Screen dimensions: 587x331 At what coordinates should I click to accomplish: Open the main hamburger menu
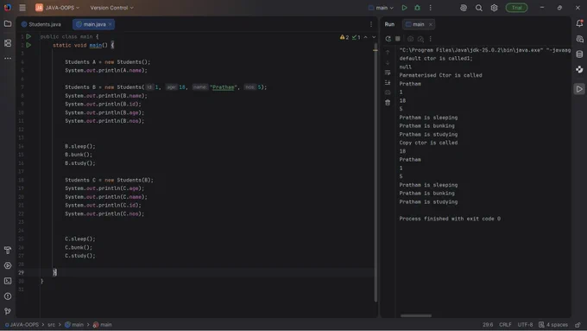22,8
